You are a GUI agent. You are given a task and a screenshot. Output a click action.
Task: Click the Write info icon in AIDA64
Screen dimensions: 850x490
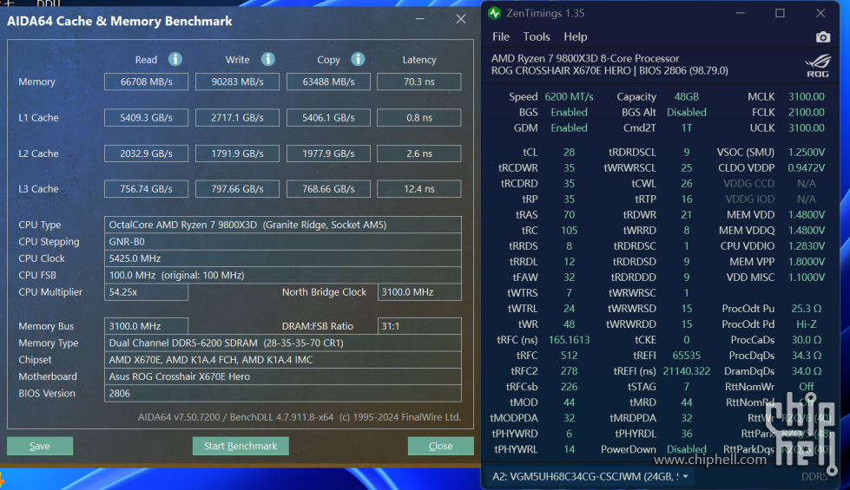267,59
